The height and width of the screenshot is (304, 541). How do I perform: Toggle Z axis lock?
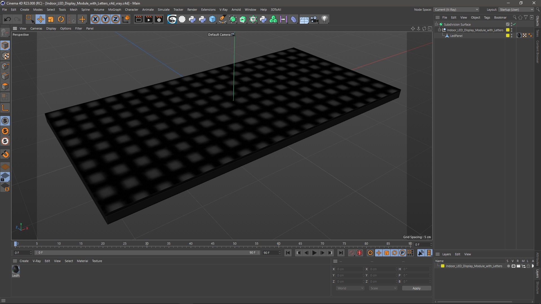click(x=116, y=19)
